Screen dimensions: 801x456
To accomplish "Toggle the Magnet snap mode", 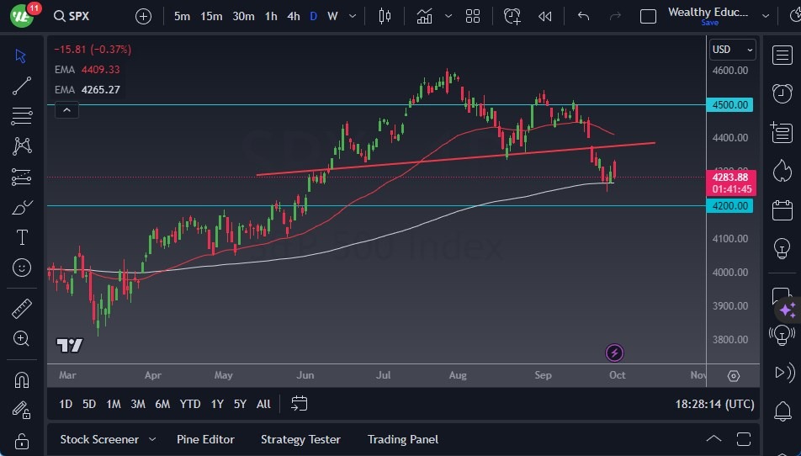I will [23, 379].
